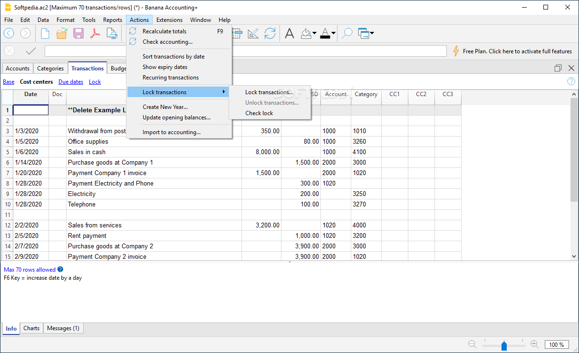The image size is (579, 353).
Task: Apply the black text color tool
Action: (x=325, y=33)
